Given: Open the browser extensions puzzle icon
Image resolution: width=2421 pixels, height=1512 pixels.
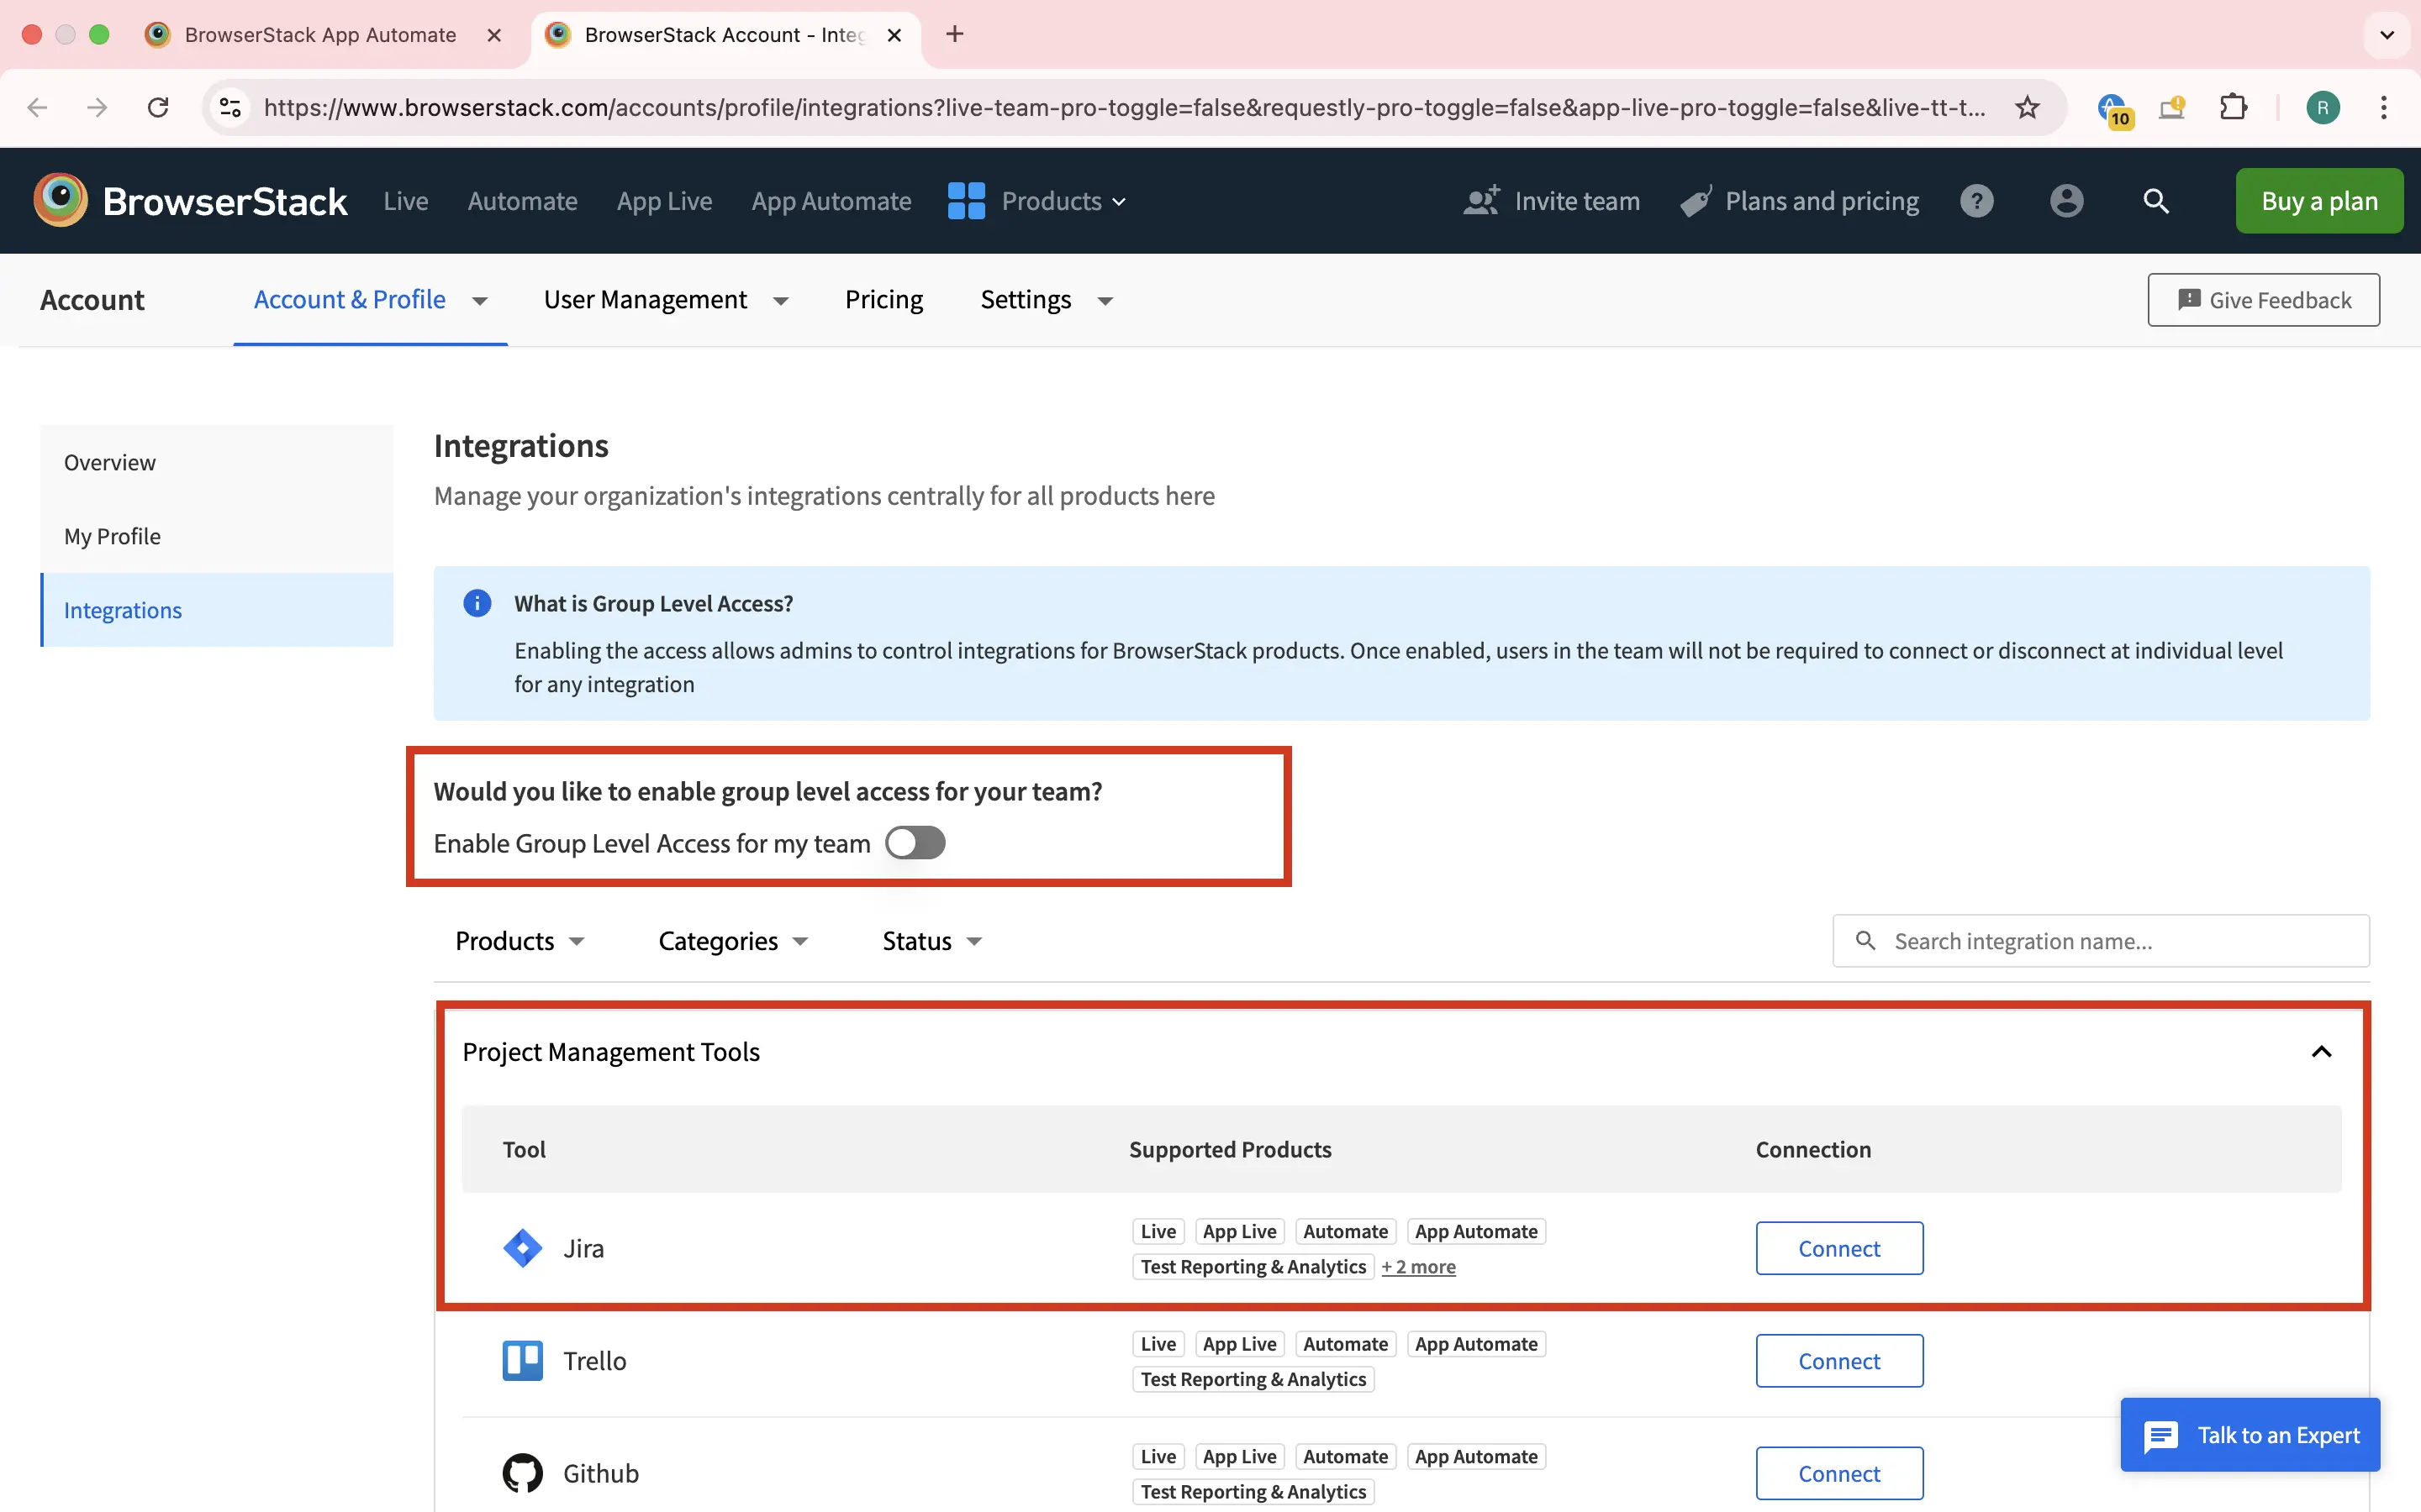Looking at the screenshot, I should tap(2233, 107).
